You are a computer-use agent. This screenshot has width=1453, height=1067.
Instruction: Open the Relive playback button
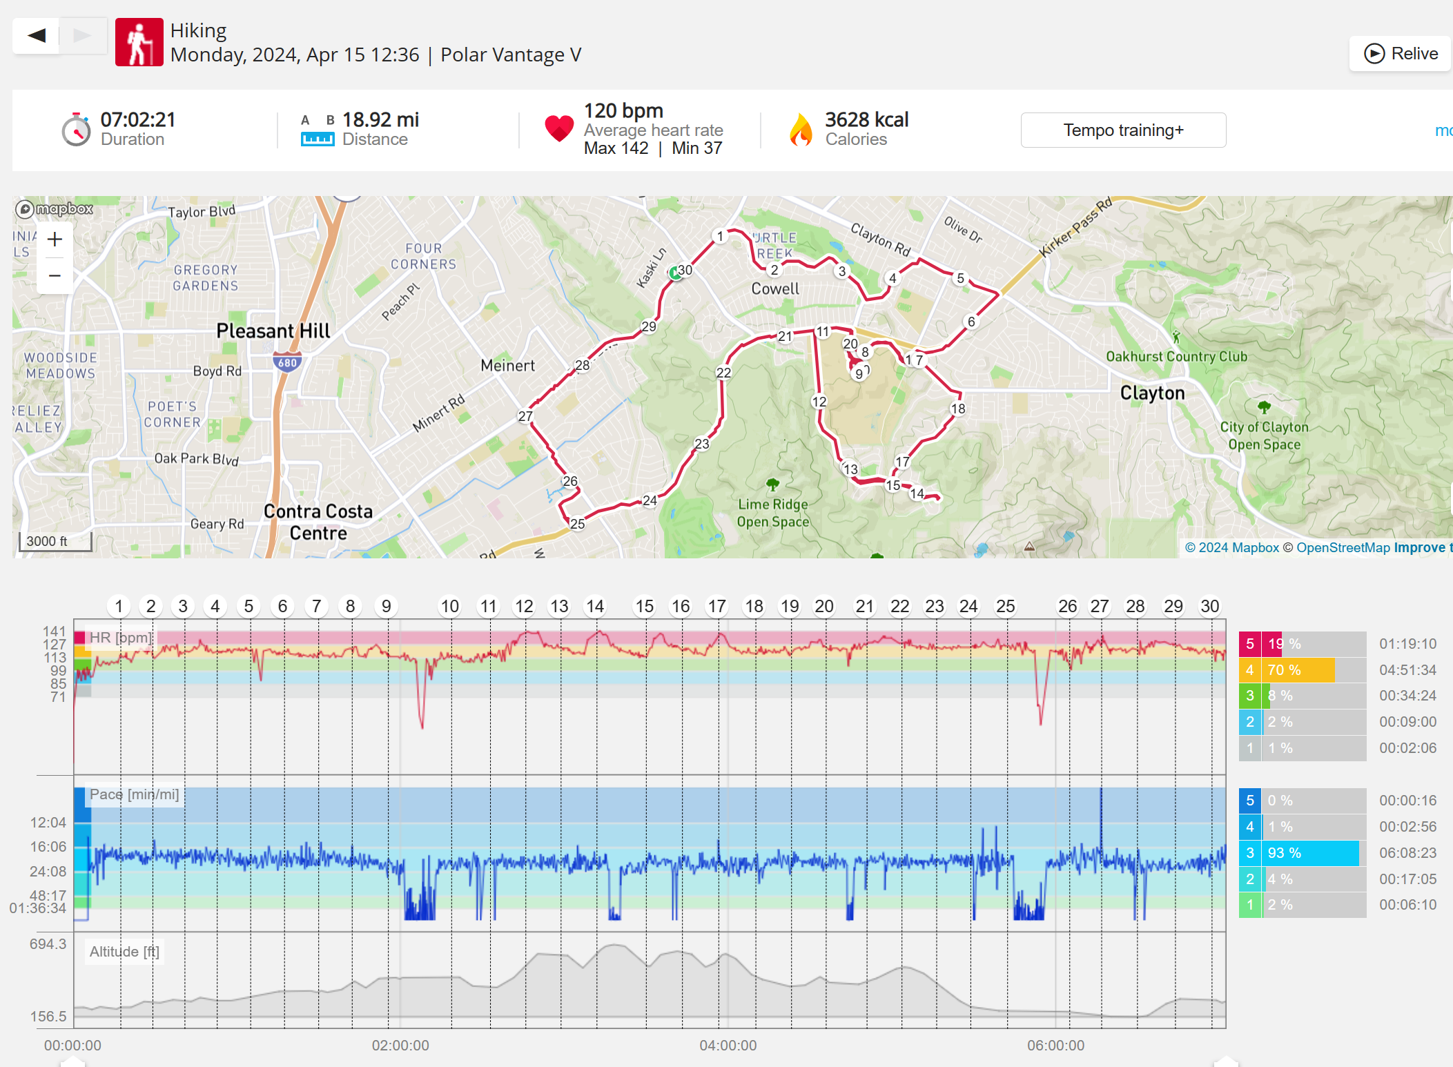click(1401, 53)
